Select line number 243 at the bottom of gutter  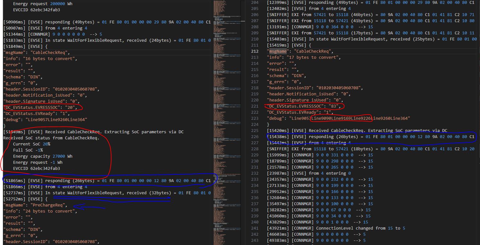tap(255, 241)
